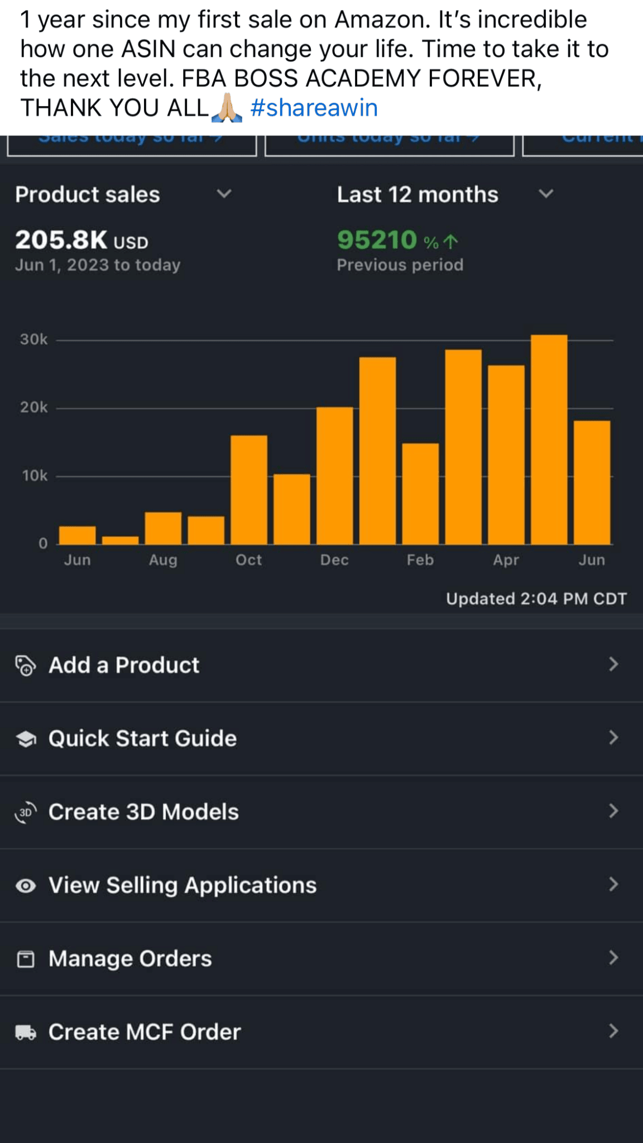Click the Add a Product tag icon
This screenshot has height=1143, width=643.
pyautogui.click(x=26, y=665)
